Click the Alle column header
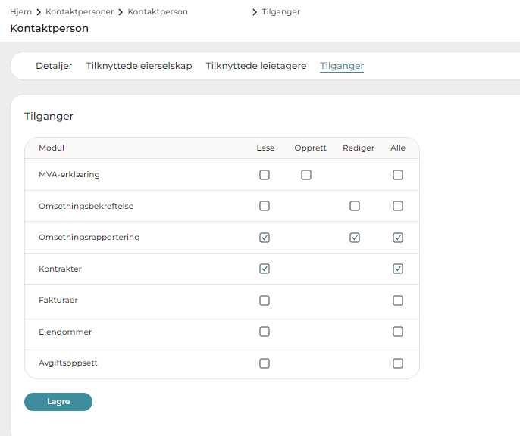Image resolution: width=520 pixels, height=436 pixels. coord(398,148)
